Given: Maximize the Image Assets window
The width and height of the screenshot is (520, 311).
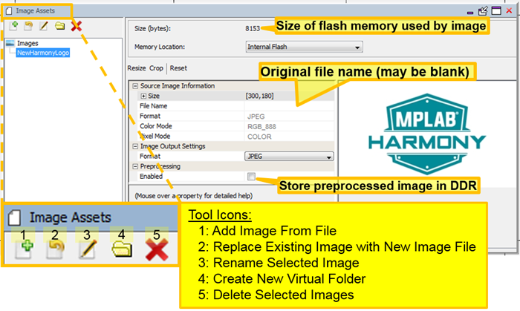Looking at the screenshot, I should coord(496,11).
